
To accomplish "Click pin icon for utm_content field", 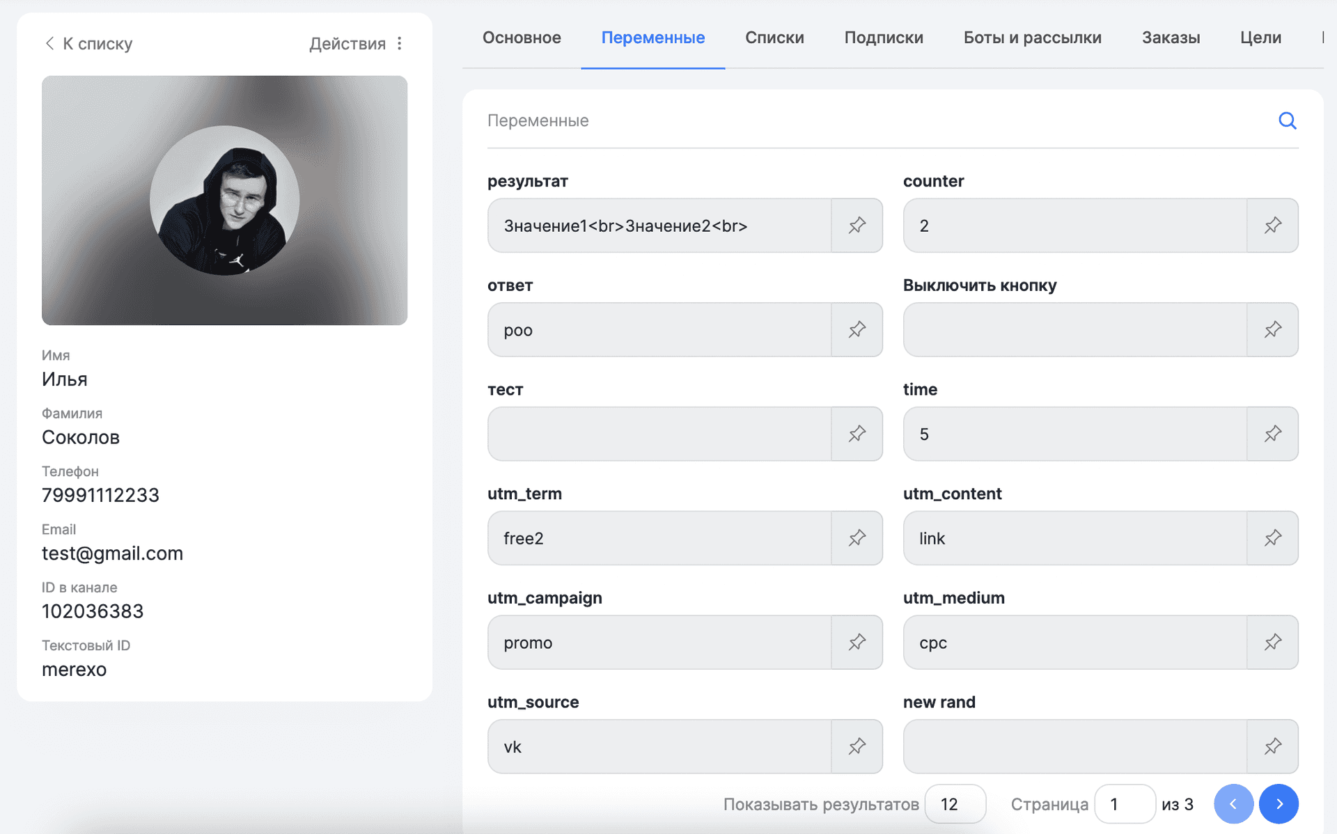I will click(x=1272, y=538).
